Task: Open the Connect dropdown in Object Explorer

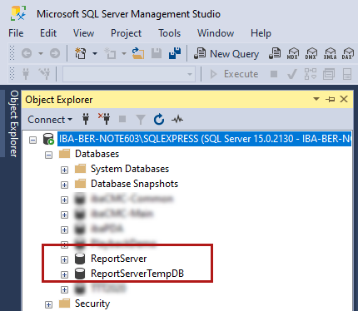Action: [50, 120]
